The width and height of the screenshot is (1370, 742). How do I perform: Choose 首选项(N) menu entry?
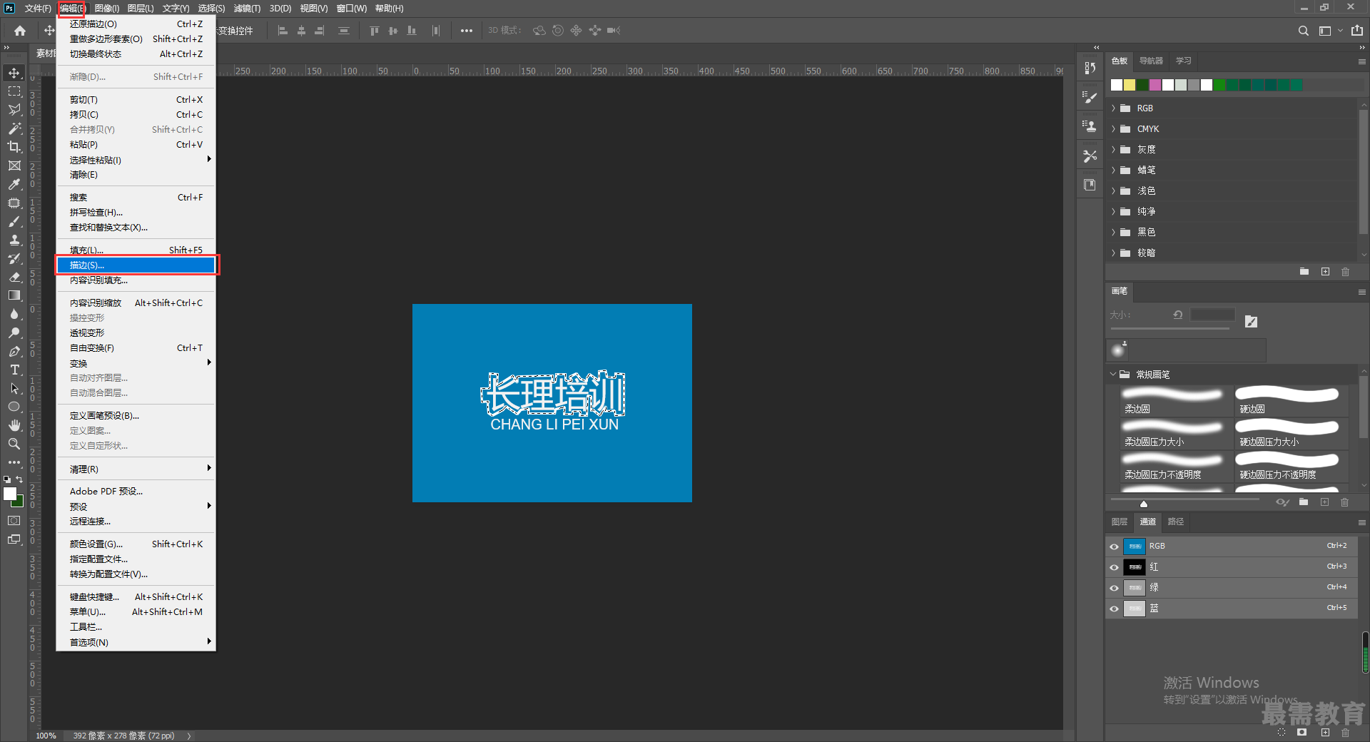pos(136,643)
